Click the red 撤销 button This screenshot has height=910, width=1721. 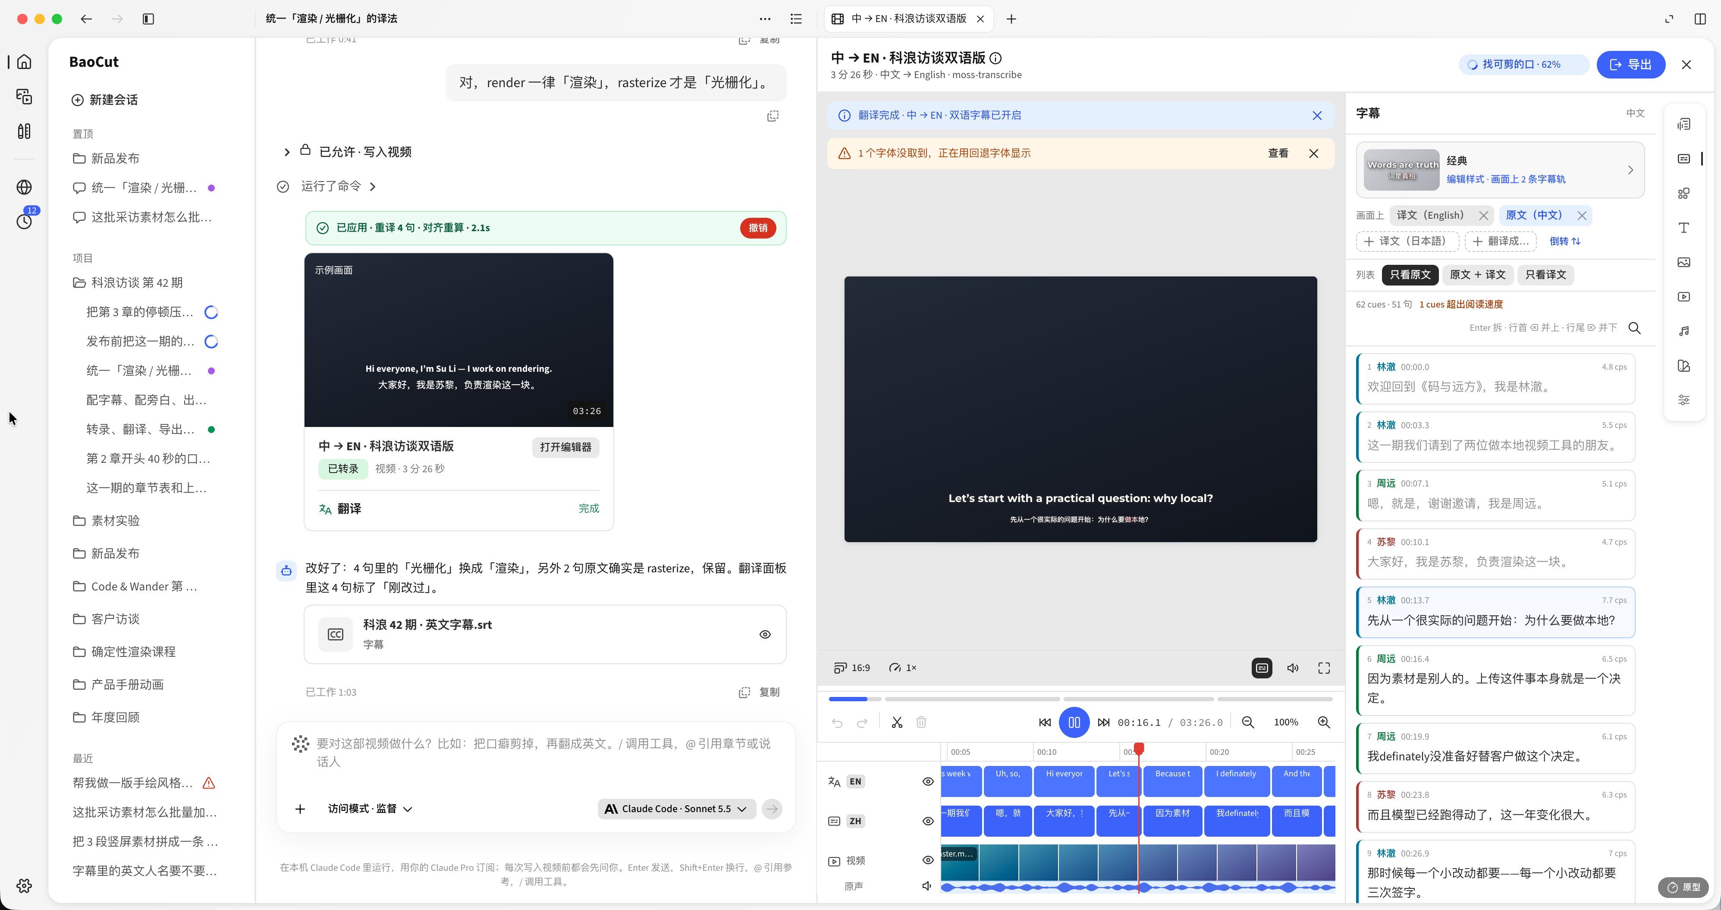757,228
